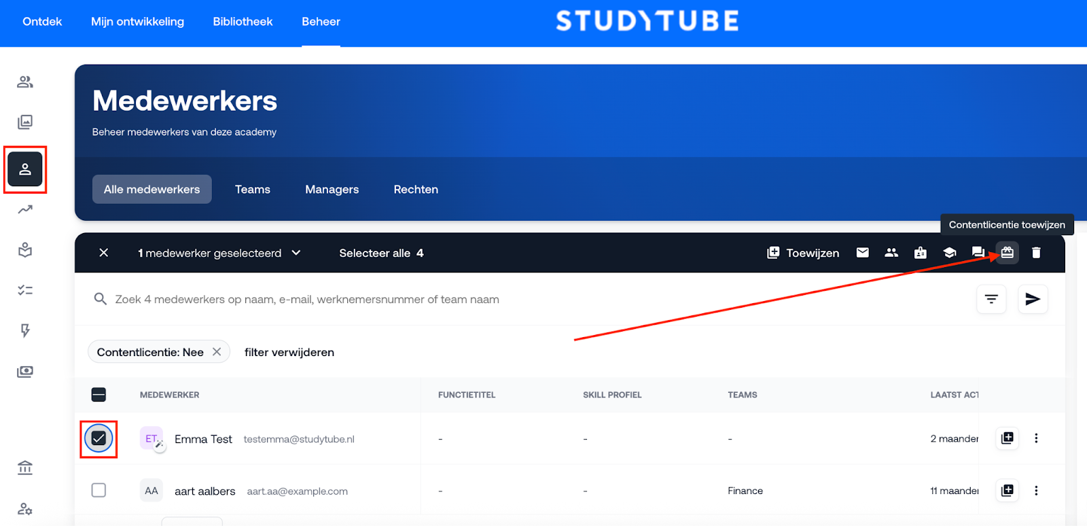Click Contentlicentie toewijzen icon

pyautogui.click(x=1008, y=253)
